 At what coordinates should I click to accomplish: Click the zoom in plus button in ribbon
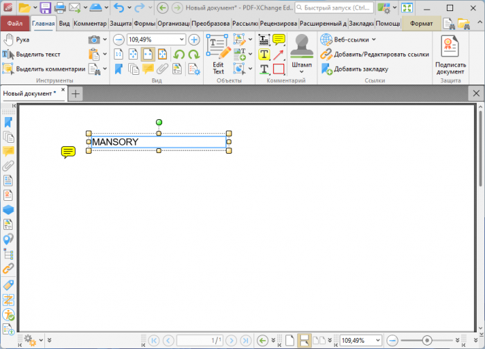click(194, 39)
